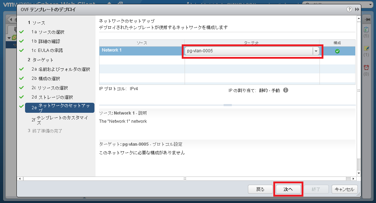The width and height of the screenshot is (376, 203).
Task: Click the dropdown arrow of target network
Action: 316,51
